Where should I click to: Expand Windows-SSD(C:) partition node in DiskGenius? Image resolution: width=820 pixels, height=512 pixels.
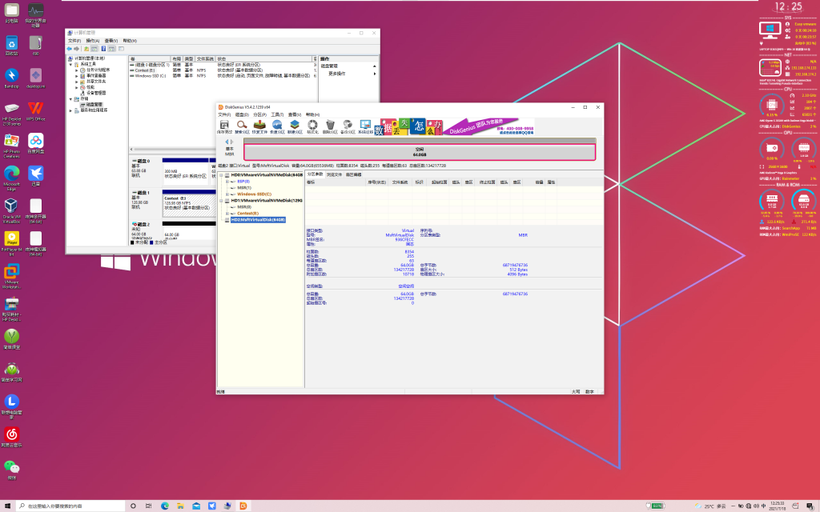click(x=227, y=194)
